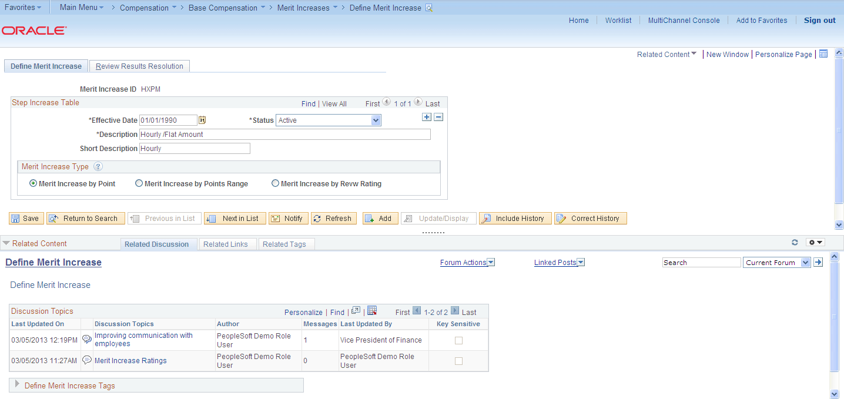Screen dimensions: 844x399
Task: Click the View All link in Step Increase Table
Action: point(334,103)
